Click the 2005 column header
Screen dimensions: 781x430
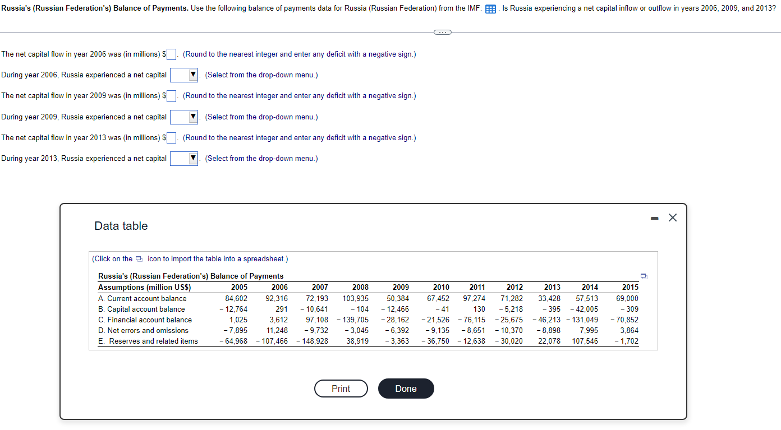(x=239, y=287)
